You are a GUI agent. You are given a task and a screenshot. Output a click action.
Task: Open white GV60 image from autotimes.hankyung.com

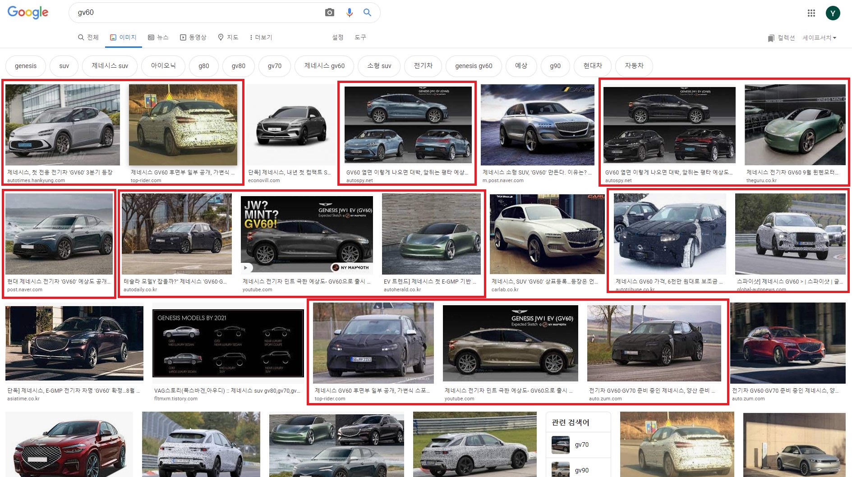pyautogui.click(x=63, y=125)
